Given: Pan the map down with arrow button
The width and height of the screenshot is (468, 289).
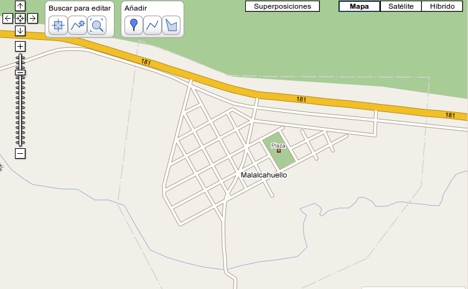Looking at the screenshot, I should (20, 31).
